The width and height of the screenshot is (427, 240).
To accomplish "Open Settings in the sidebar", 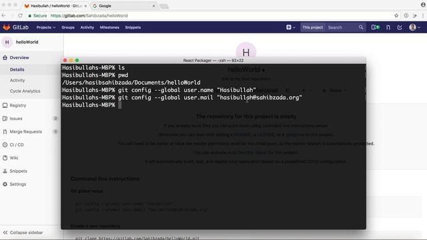I will [18, 184].
